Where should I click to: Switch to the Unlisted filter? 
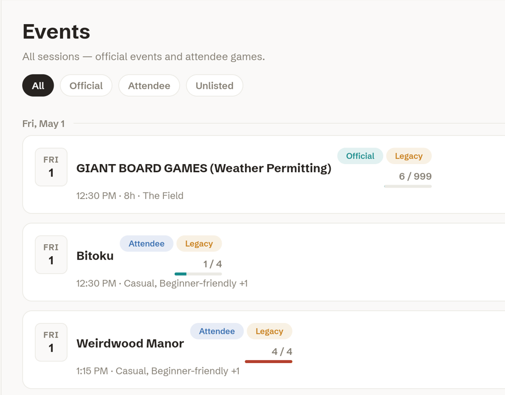click(x=215, y=85)
